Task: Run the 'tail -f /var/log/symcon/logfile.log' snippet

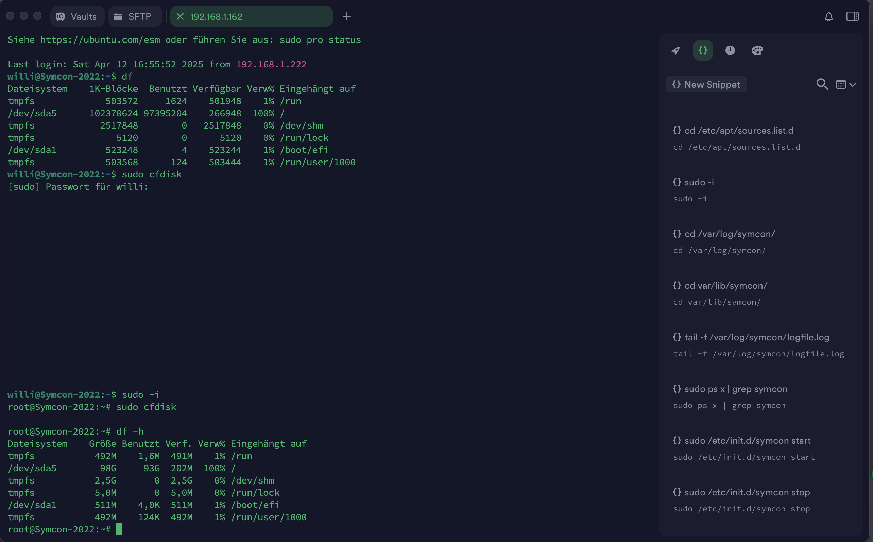Action: [x=760, y=345]
